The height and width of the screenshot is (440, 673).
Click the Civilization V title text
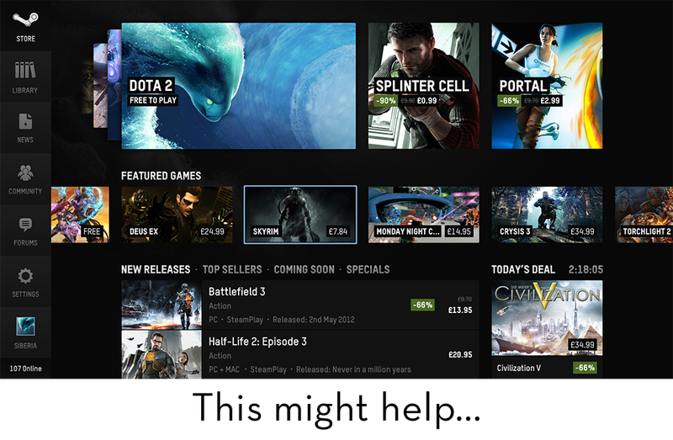tap(519, 368)
